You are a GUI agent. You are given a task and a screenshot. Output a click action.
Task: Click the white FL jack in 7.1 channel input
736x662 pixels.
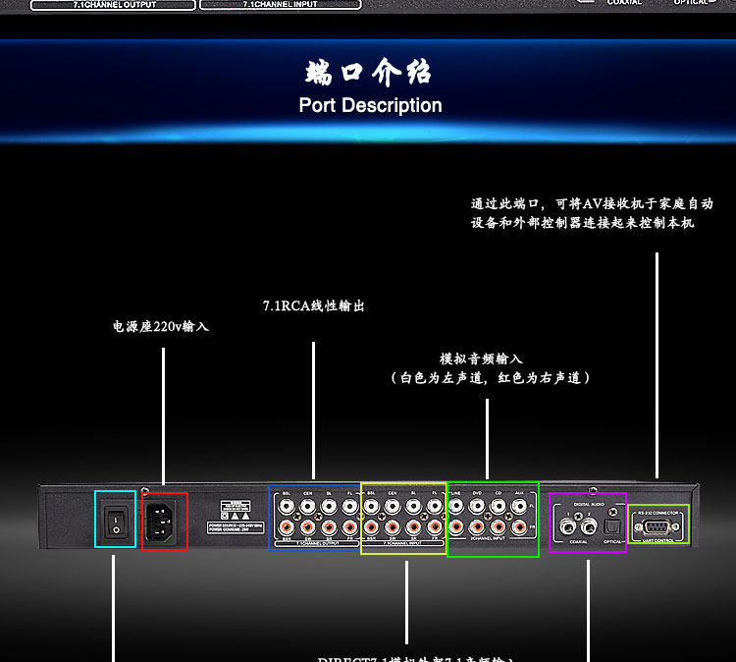(435, 507)
